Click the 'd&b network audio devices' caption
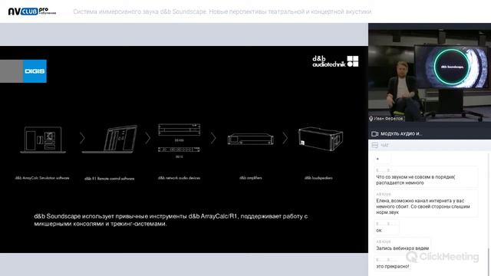Viewport: 491px width, 276px height. [x=179, y=178]
